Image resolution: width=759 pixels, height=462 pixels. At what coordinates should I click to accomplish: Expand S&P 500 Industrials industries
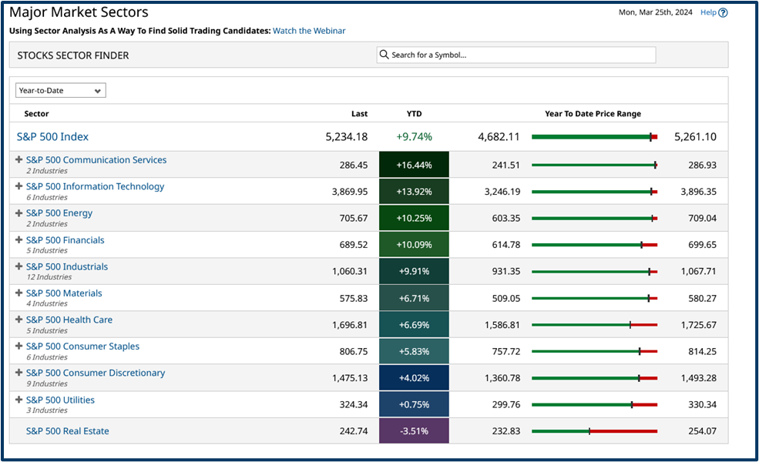click(x=18, y=266)
